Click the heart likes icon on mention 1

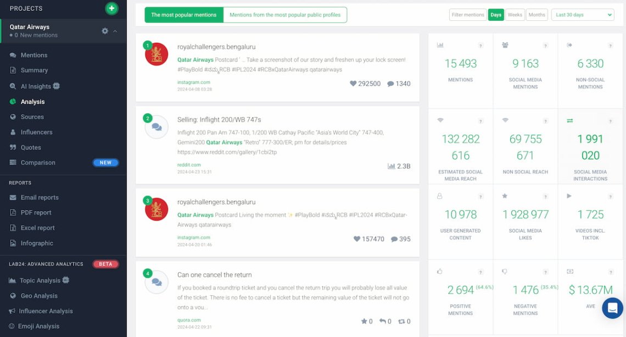pos(353,84)
